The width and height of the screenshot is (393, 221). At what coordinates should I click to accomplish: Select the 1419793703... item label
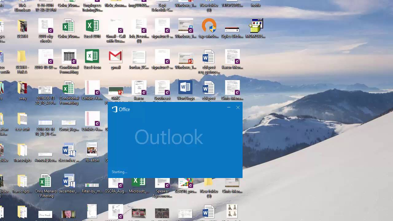click(232, 5)
